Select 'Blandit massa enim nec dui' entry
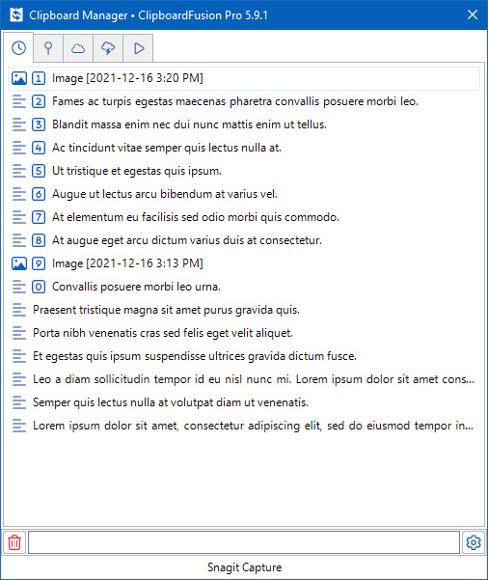This screenshot has height=580, width=488. coord(244,124)
